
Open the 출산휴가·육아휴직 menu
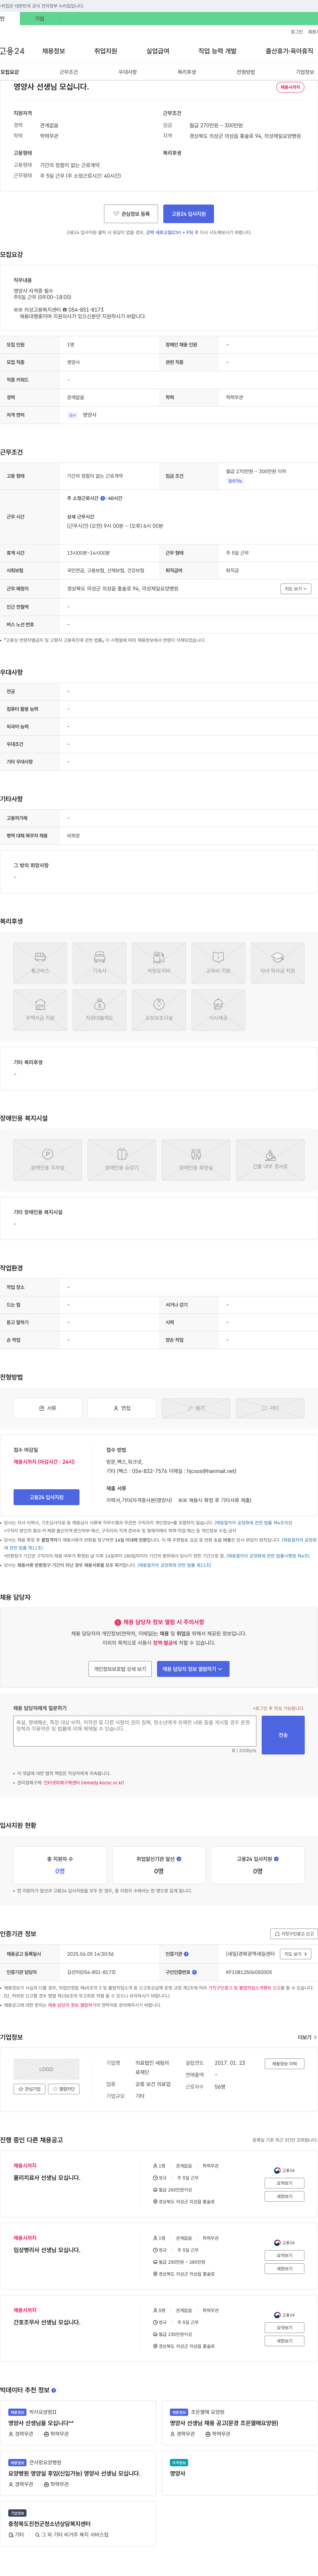click(x=289, y=51)
